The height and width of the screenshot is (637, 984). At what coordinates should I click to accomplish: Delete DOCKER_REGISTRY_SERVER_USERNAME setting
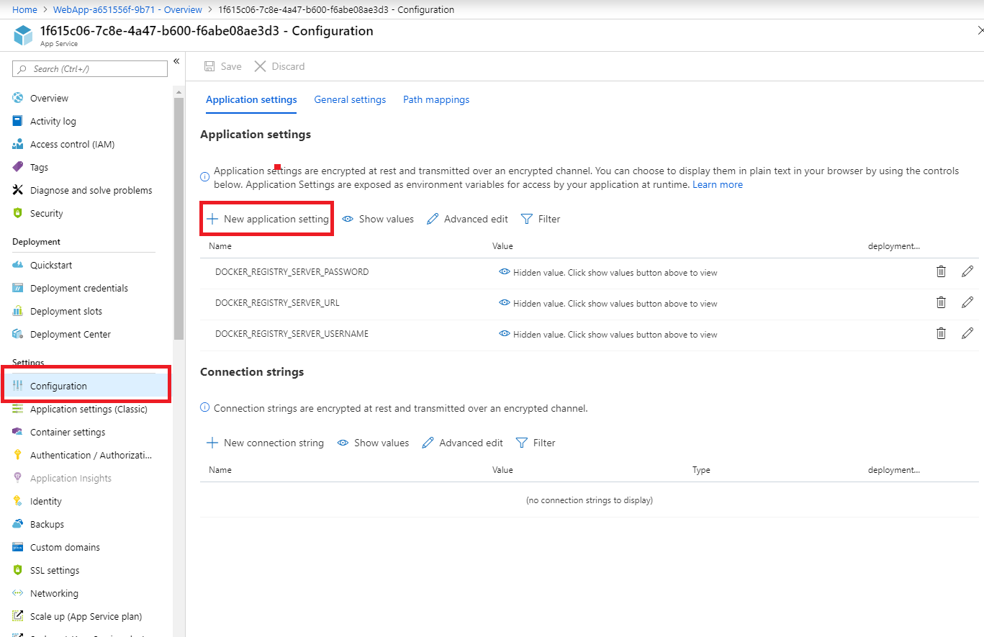[x=941, y=333]
